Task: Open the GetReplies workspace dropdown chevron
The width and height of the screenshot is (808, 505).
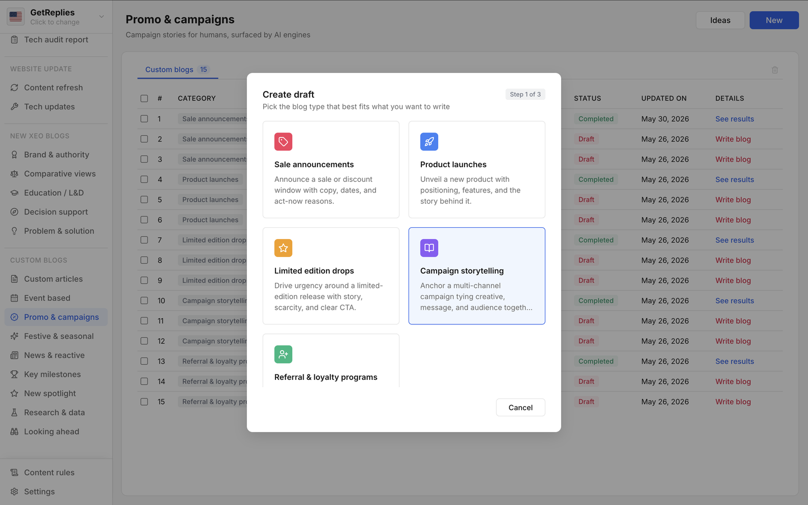Action: click(102, 17)
